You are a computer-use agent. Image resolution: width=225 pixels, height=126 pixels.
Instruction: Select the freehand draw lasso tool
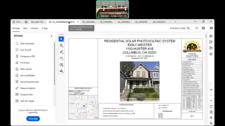coord(61,58)
